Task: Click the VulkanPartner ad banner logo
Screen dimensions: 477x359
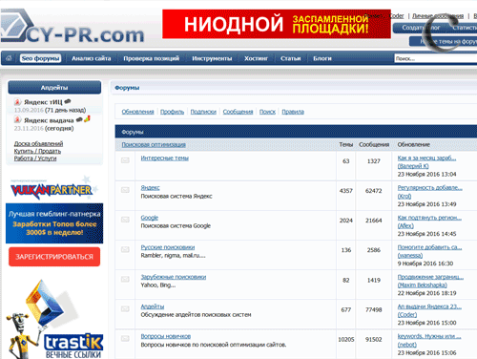Action: tap(53, 188)
